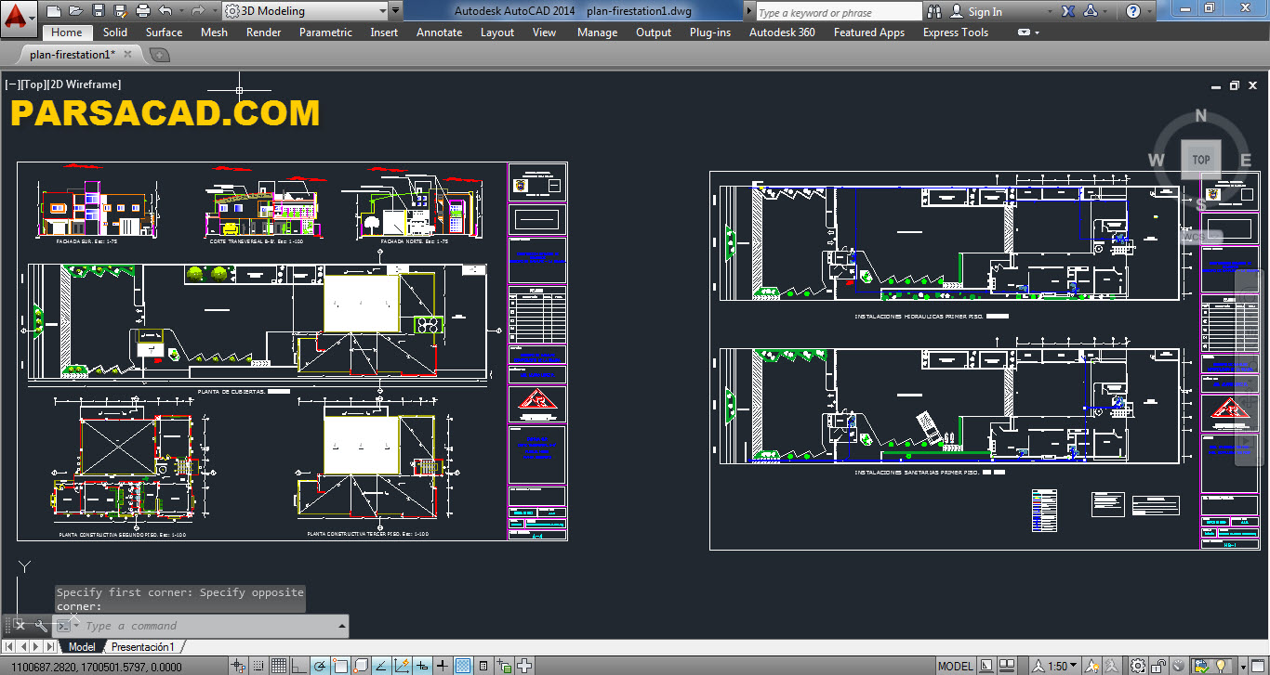
Task: Open the AutoCAD application menu button
Action: click(x=19, y=18)
